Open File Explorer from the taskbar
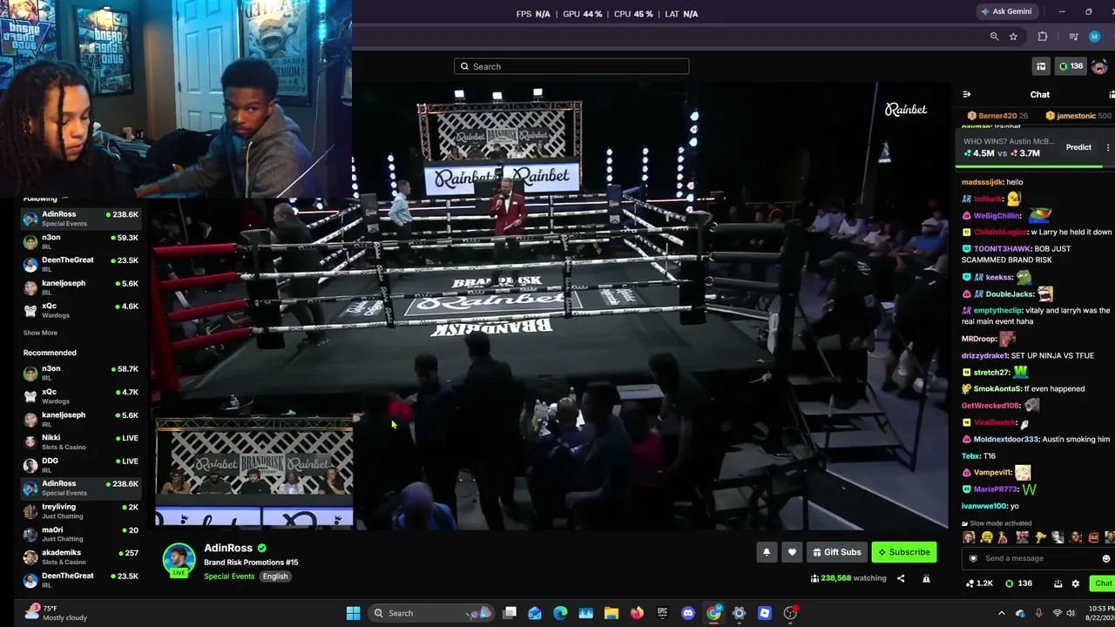Image resolution: width=1115 pixels, height=627 pixels. point(612,613)
